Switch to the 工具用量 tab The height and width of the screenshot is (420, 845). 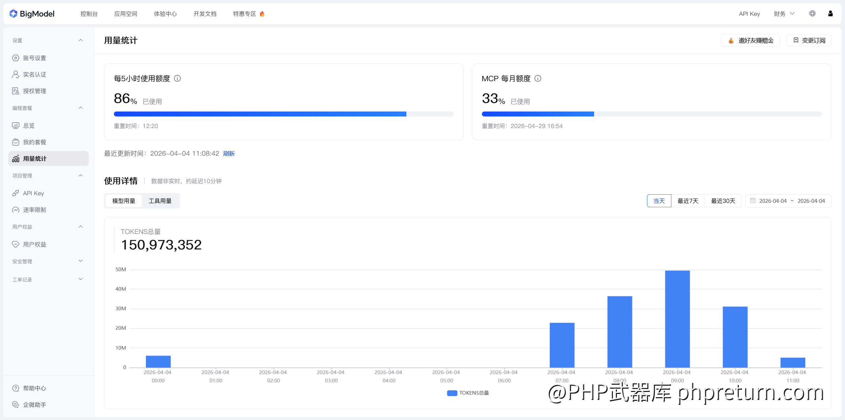pyautogui.click(x=160, y=201)
